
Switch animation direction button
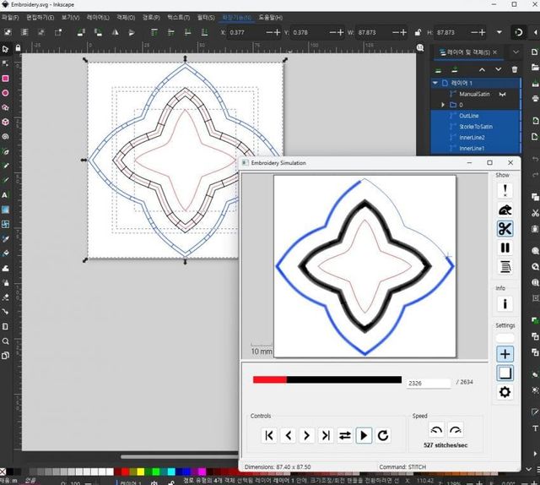pos(345,435)
